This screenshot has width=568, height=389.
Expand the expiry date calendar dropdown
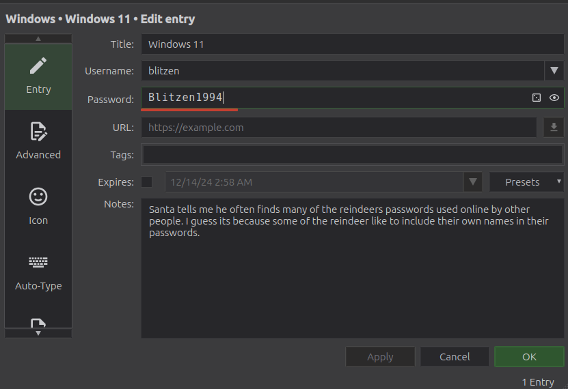coord(472,182)
